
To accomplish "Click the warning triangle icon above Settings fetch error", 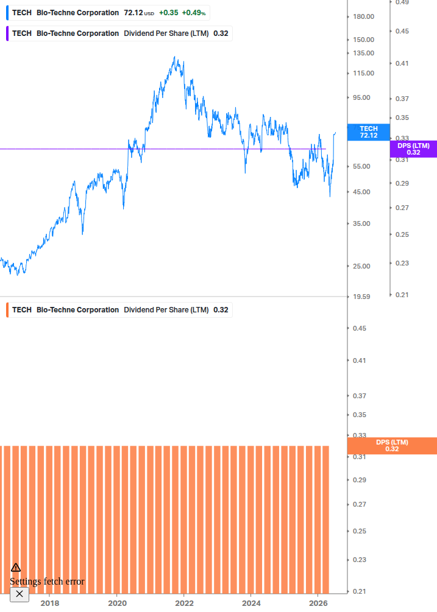I will pyautogui.click(x=16, y=567).
